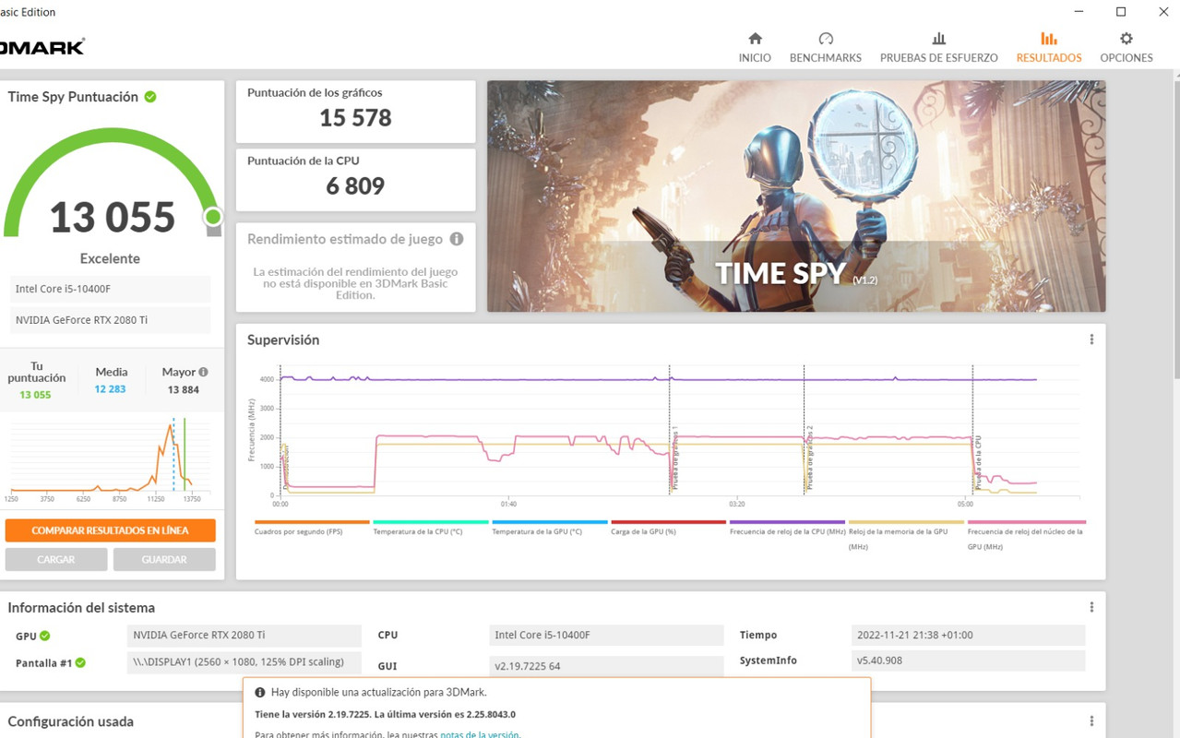Screen dimensions: 1180x738
Task: Toggle Reloj de la memoria de la GPU legend
Action: [906, 535]
